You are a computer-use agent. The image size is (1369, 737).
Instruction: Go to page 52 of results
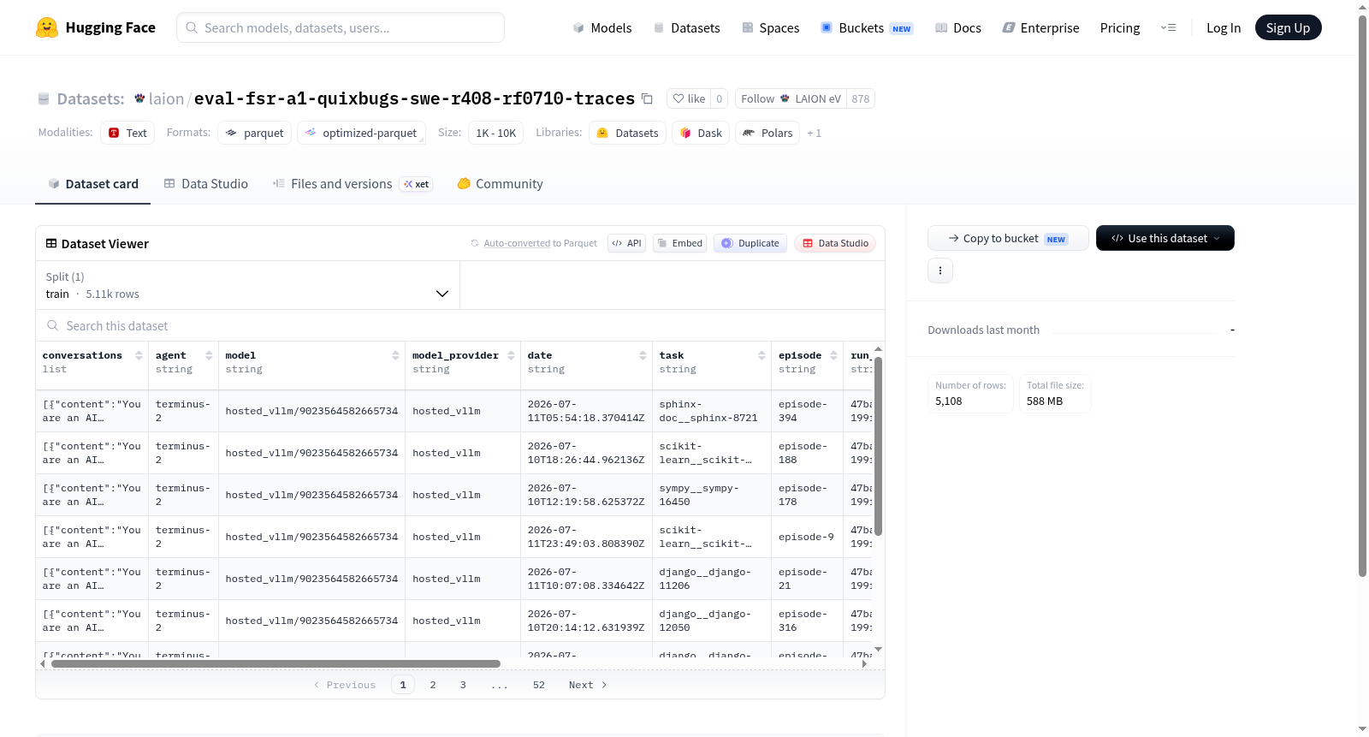pyautogui.click(x=539, y=685)
